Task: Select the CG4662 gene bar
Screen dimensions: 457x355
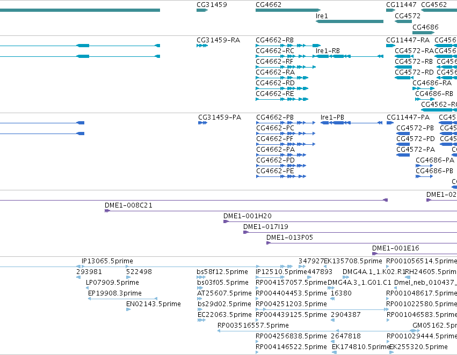Action: [288, 10]
